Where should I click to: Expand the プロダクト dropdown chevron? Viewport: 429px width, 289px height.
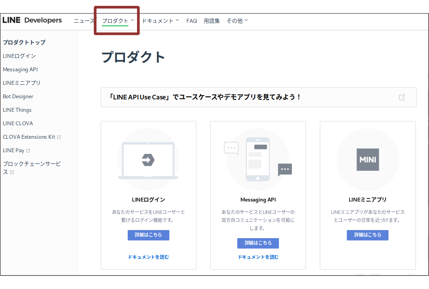pyautogui.click(x=133, y=20)
